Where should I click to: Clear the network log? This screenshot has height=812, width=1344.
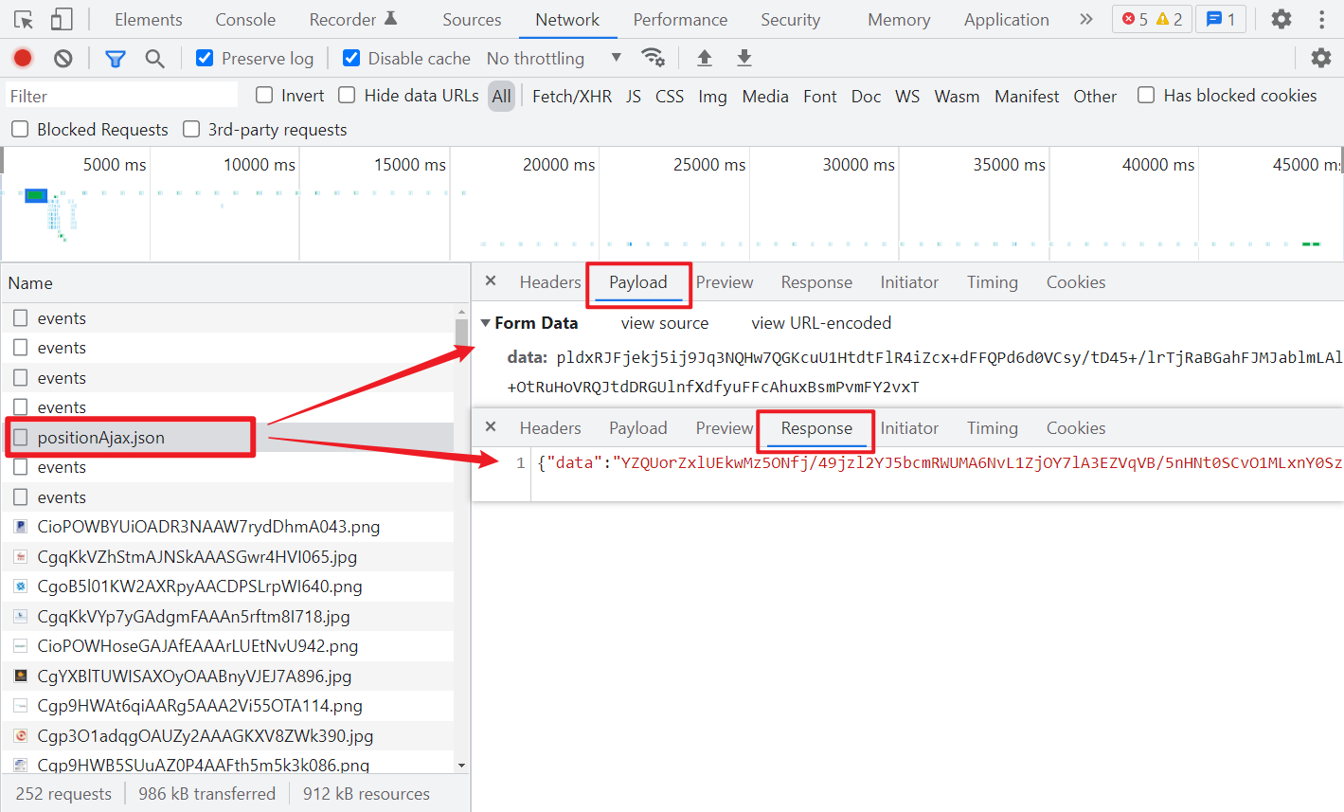[63, 59]
